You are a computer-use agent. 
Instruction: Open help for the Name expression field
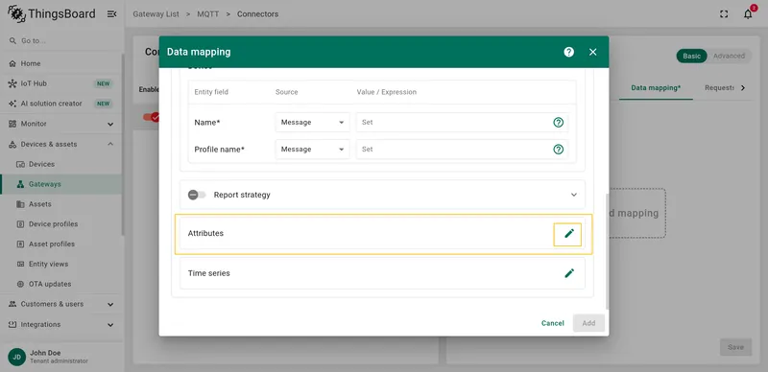click(558, 123)
